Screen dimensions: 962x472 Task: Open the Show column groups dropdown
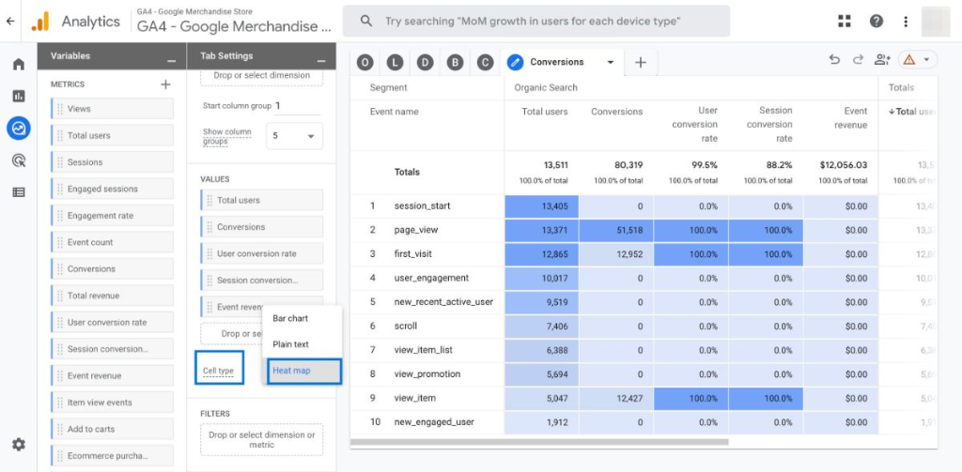294,136
